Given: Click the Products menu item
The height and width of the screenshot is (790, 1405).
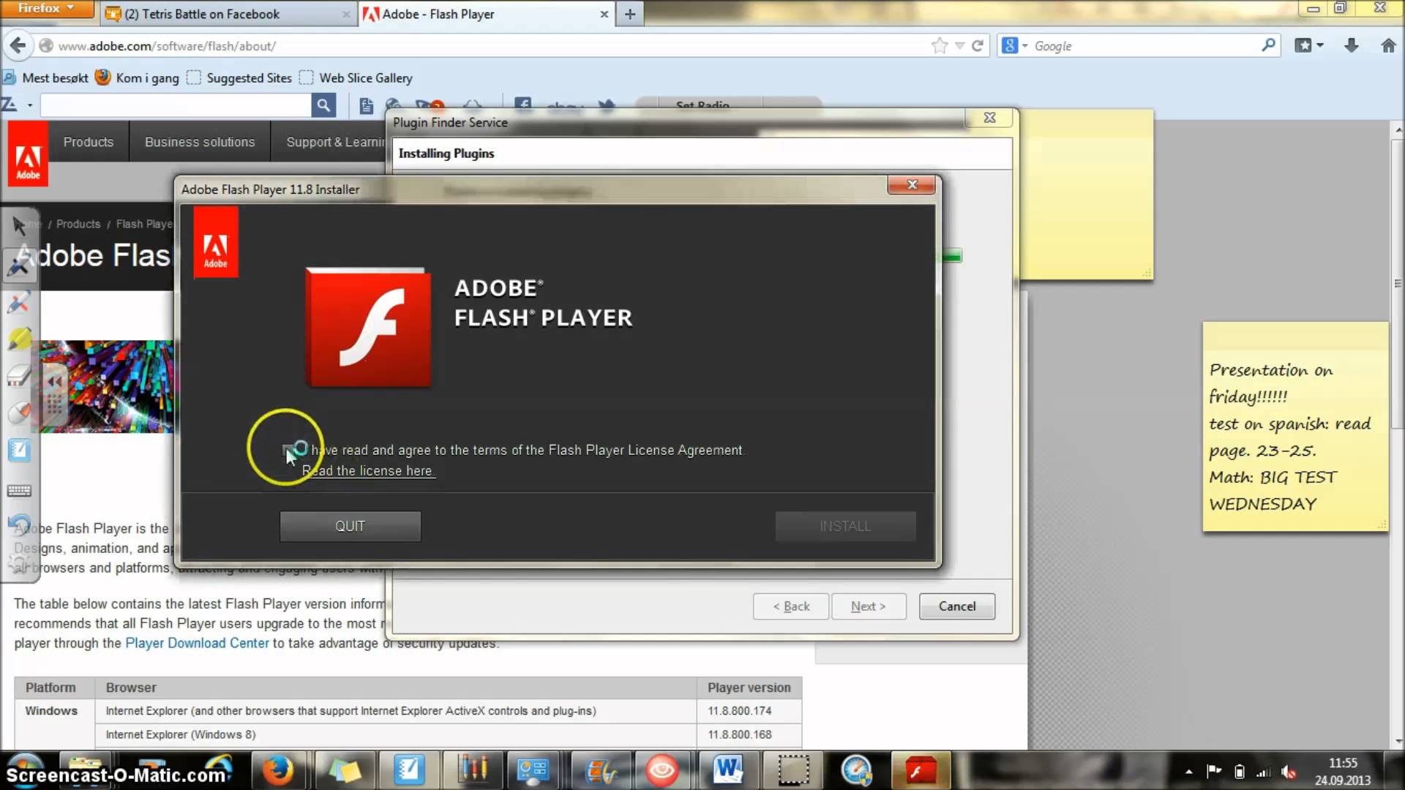Looking at the screenshot, I should pyautogui.click(x=89, y=142).
